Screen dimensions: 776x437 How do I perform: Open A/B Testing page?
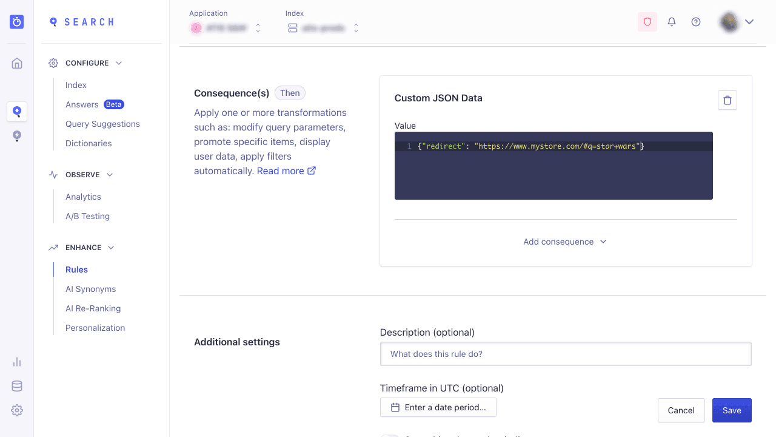click(87, 216)
